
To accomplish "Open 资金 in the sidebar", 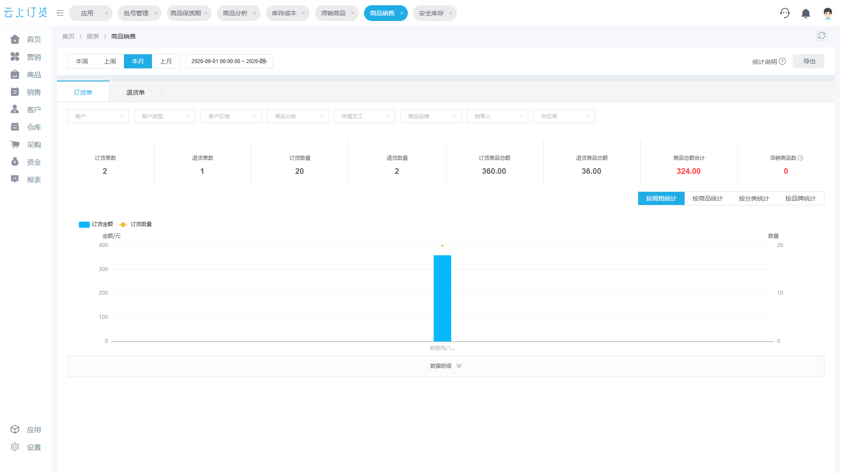I will tap(26, 162).
